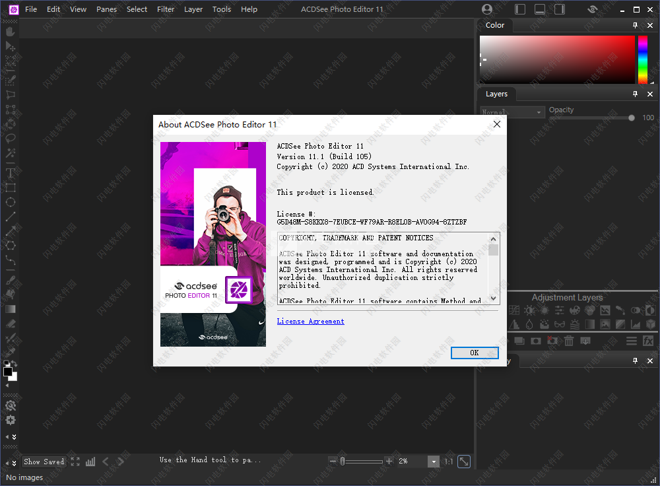Click the zoom out minus button
This screenshot has width=660, height=486.
[333, 461]
